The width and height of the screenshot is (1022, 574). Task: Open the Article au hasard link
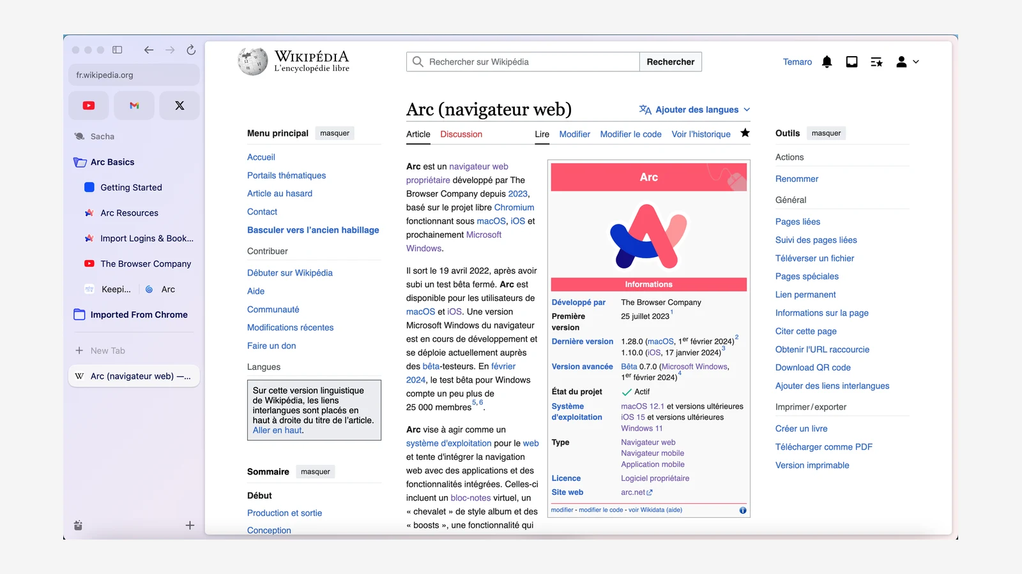[280, 194]
